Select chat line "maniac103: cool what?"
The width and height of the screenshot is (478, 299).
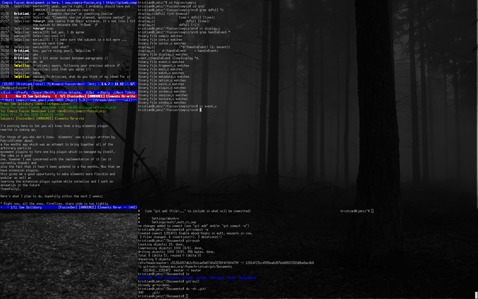pos(51,47)
